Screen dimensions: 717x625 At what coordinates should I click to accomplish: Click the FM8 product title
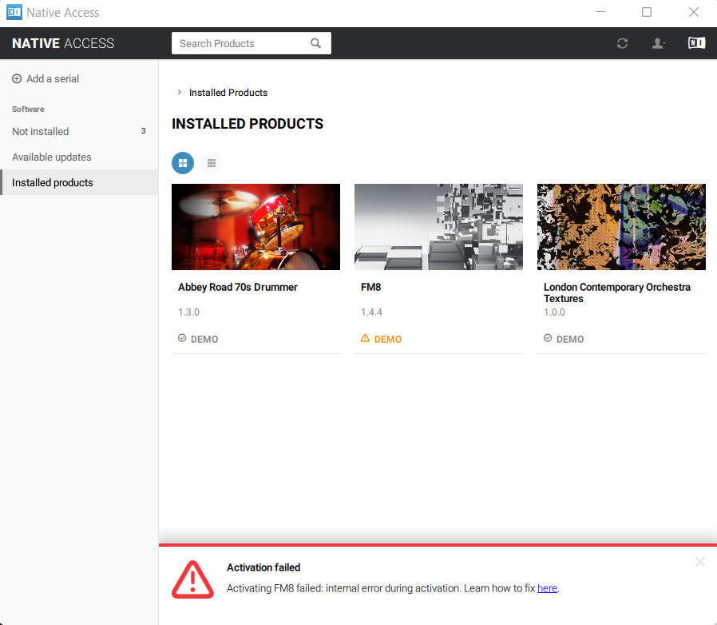tap(370, 287)
